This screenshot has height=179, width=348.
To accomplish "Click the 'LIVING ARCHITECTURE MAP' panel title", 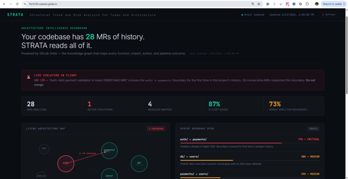I will 45,129.
